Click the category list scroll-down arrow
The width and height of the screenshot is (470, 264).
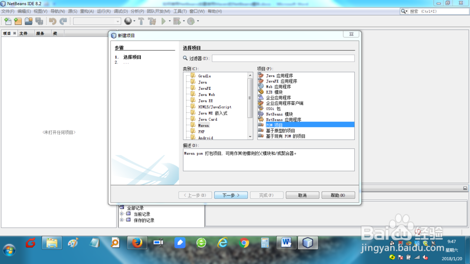click(250, 137)
